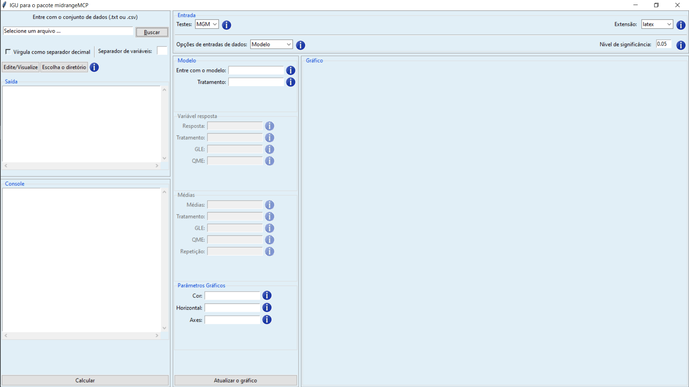Image resolution: width=689 pixels, height=387 pixels.
Task: Click info icon beside Opções de entradas de dados
Action: click(x=300, y=45)
